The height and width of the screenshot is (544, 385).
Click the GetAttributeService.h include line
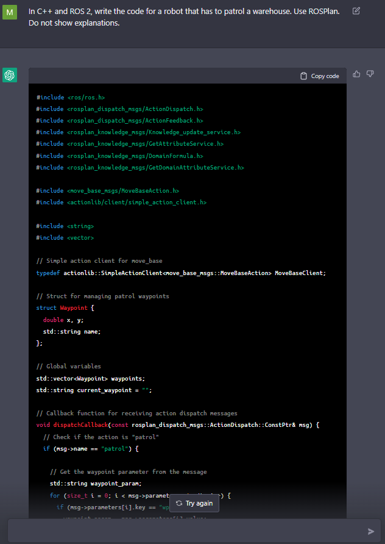130,144
